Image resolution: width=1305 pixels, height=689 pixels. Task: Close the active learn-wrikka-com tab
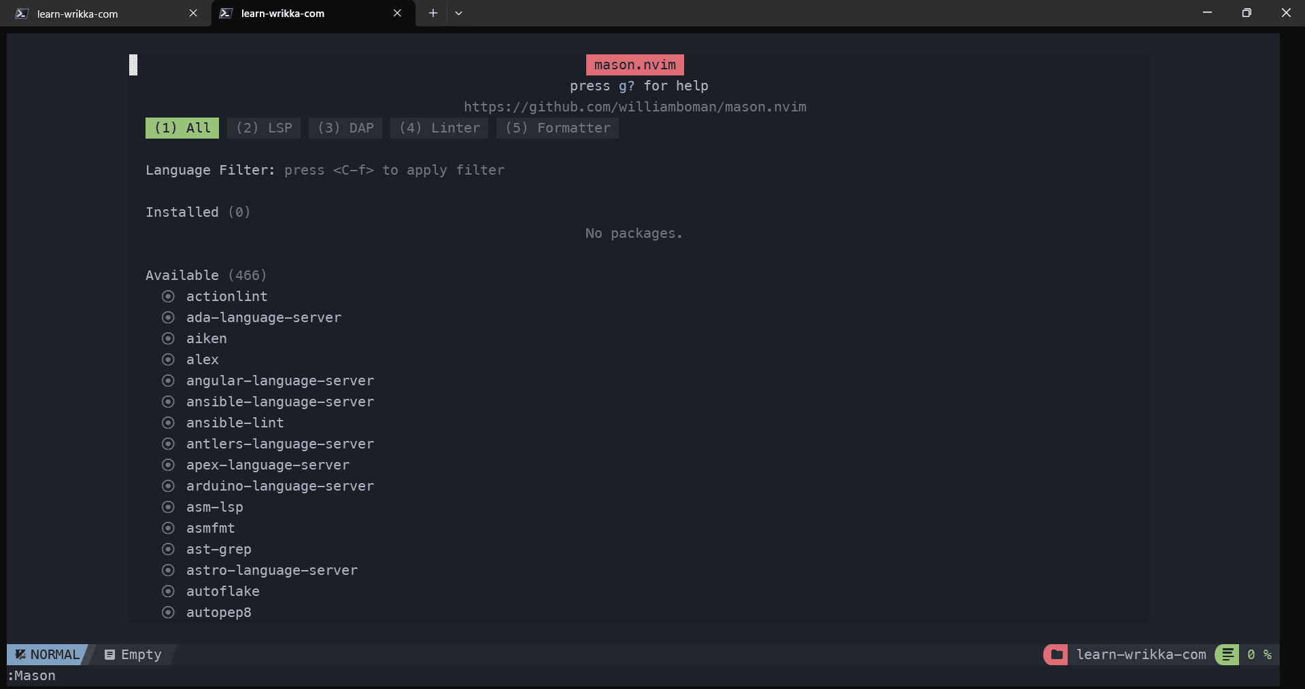(397, 13)
